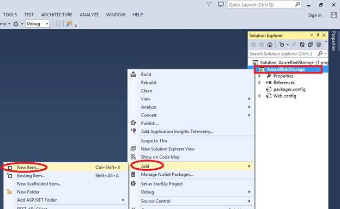Click Solution Explorer Forward button
340x209 pixels.
[x=262, y=45]
